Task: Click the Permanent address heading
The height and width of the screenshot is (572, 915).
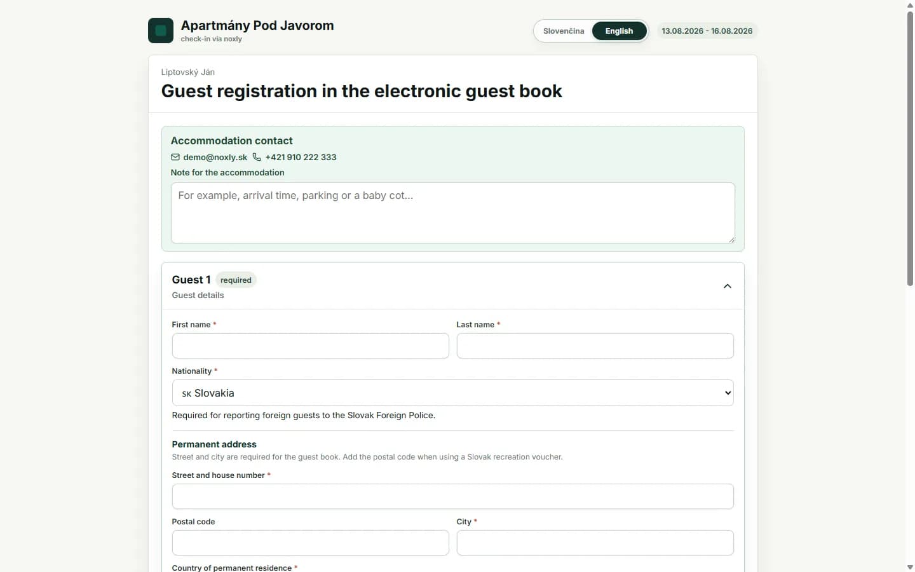Action: pyautogui.click(x=214, y=444)
